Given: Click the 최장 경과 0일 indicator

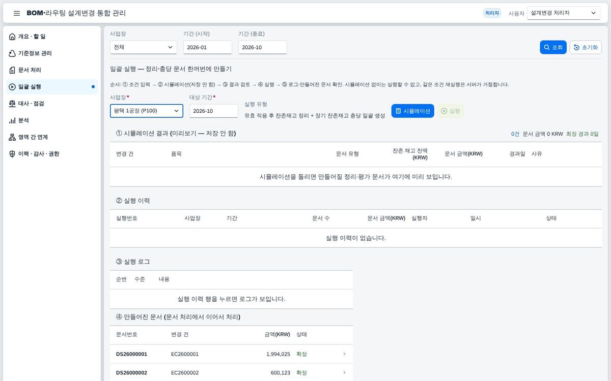Looking at the screenshot, I should (x=582, y=134).
